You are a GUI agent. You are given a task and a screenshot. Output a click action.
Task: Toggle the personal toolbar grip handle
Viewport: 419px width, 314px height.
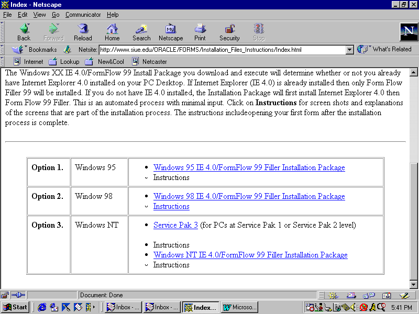pos(3,61)
